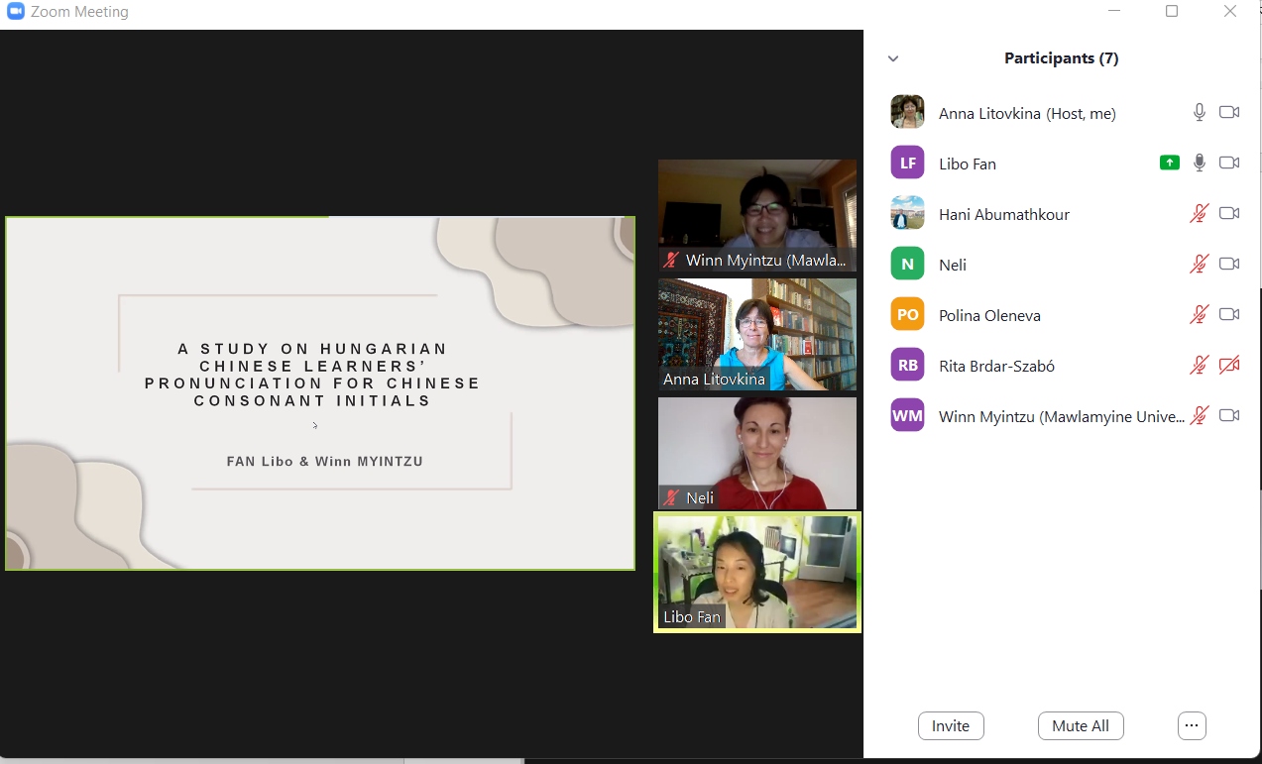Click Anna Litovkina's microphone icon
Screen dimensions: 1262x764
coord(1200,112)
